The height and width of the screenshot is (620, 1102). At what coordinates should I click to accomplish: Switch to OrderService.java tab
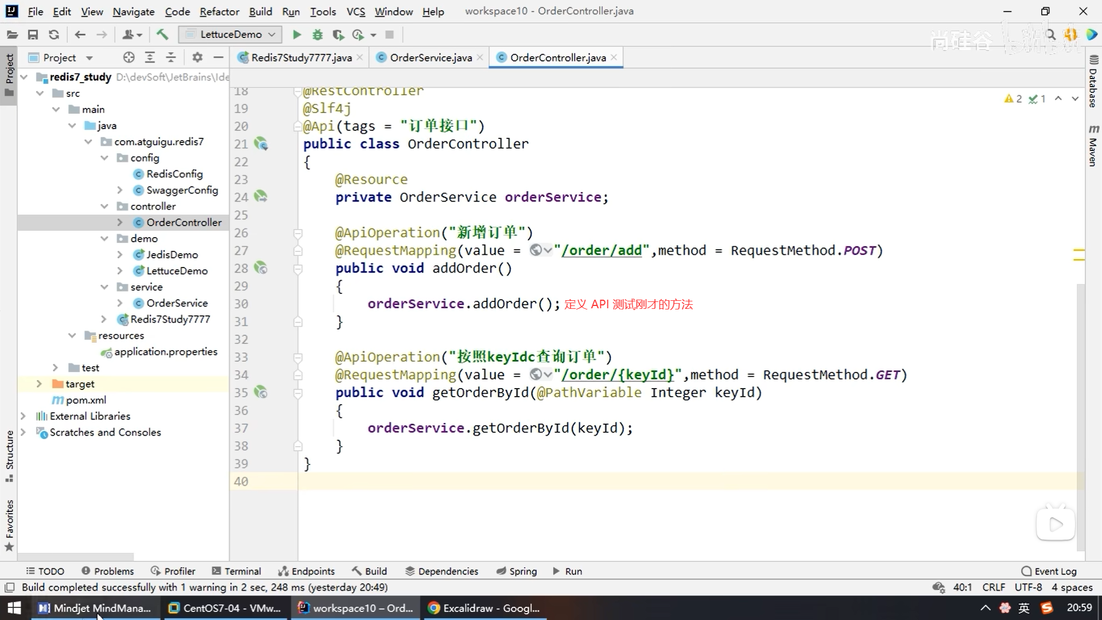coord(430,57)
